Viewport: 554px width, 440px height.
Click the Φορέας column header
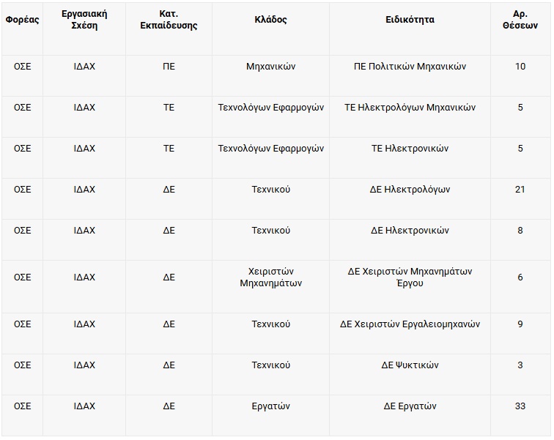pos(22,20)
